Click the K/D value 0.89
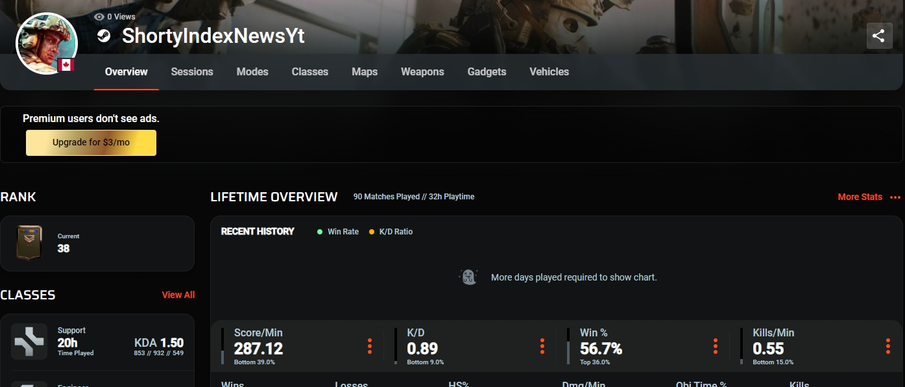The height and width of the screenshot is (387, 905). [422, 349]
